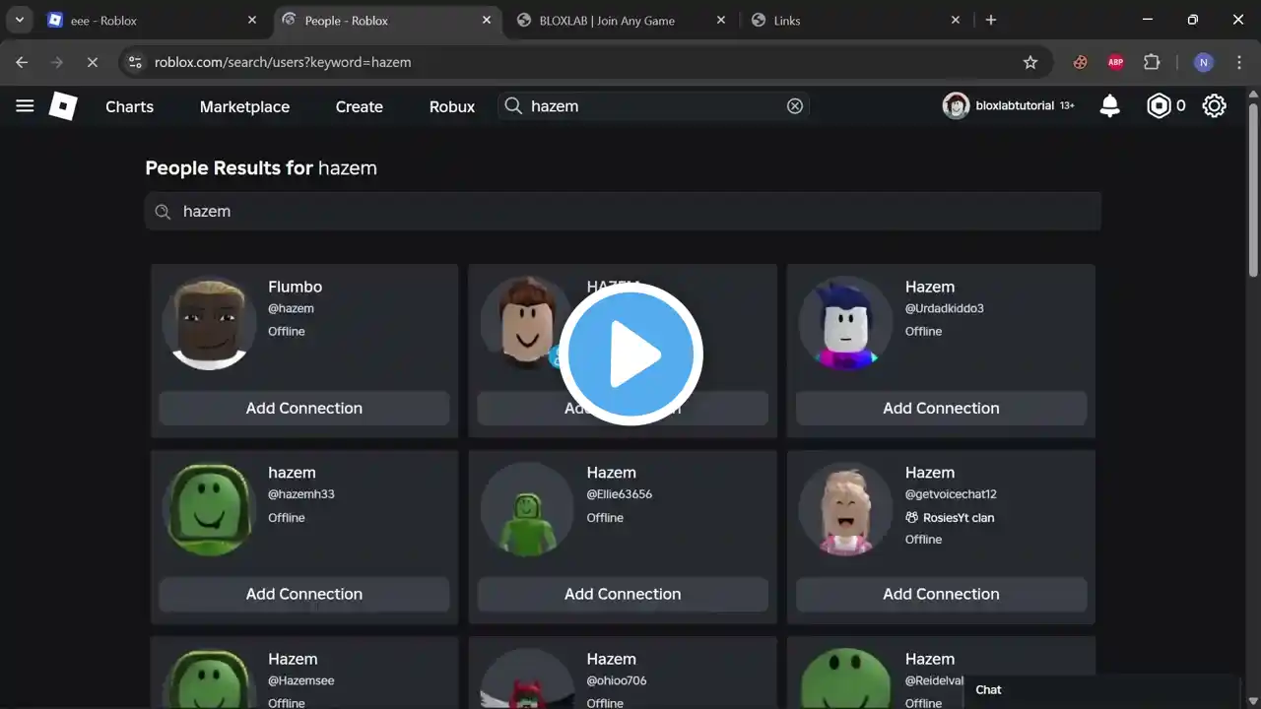The image size is (1261, 709).
Task: Add Connection for Hazem @getvoicechat12
Action: tap(941, 594)
